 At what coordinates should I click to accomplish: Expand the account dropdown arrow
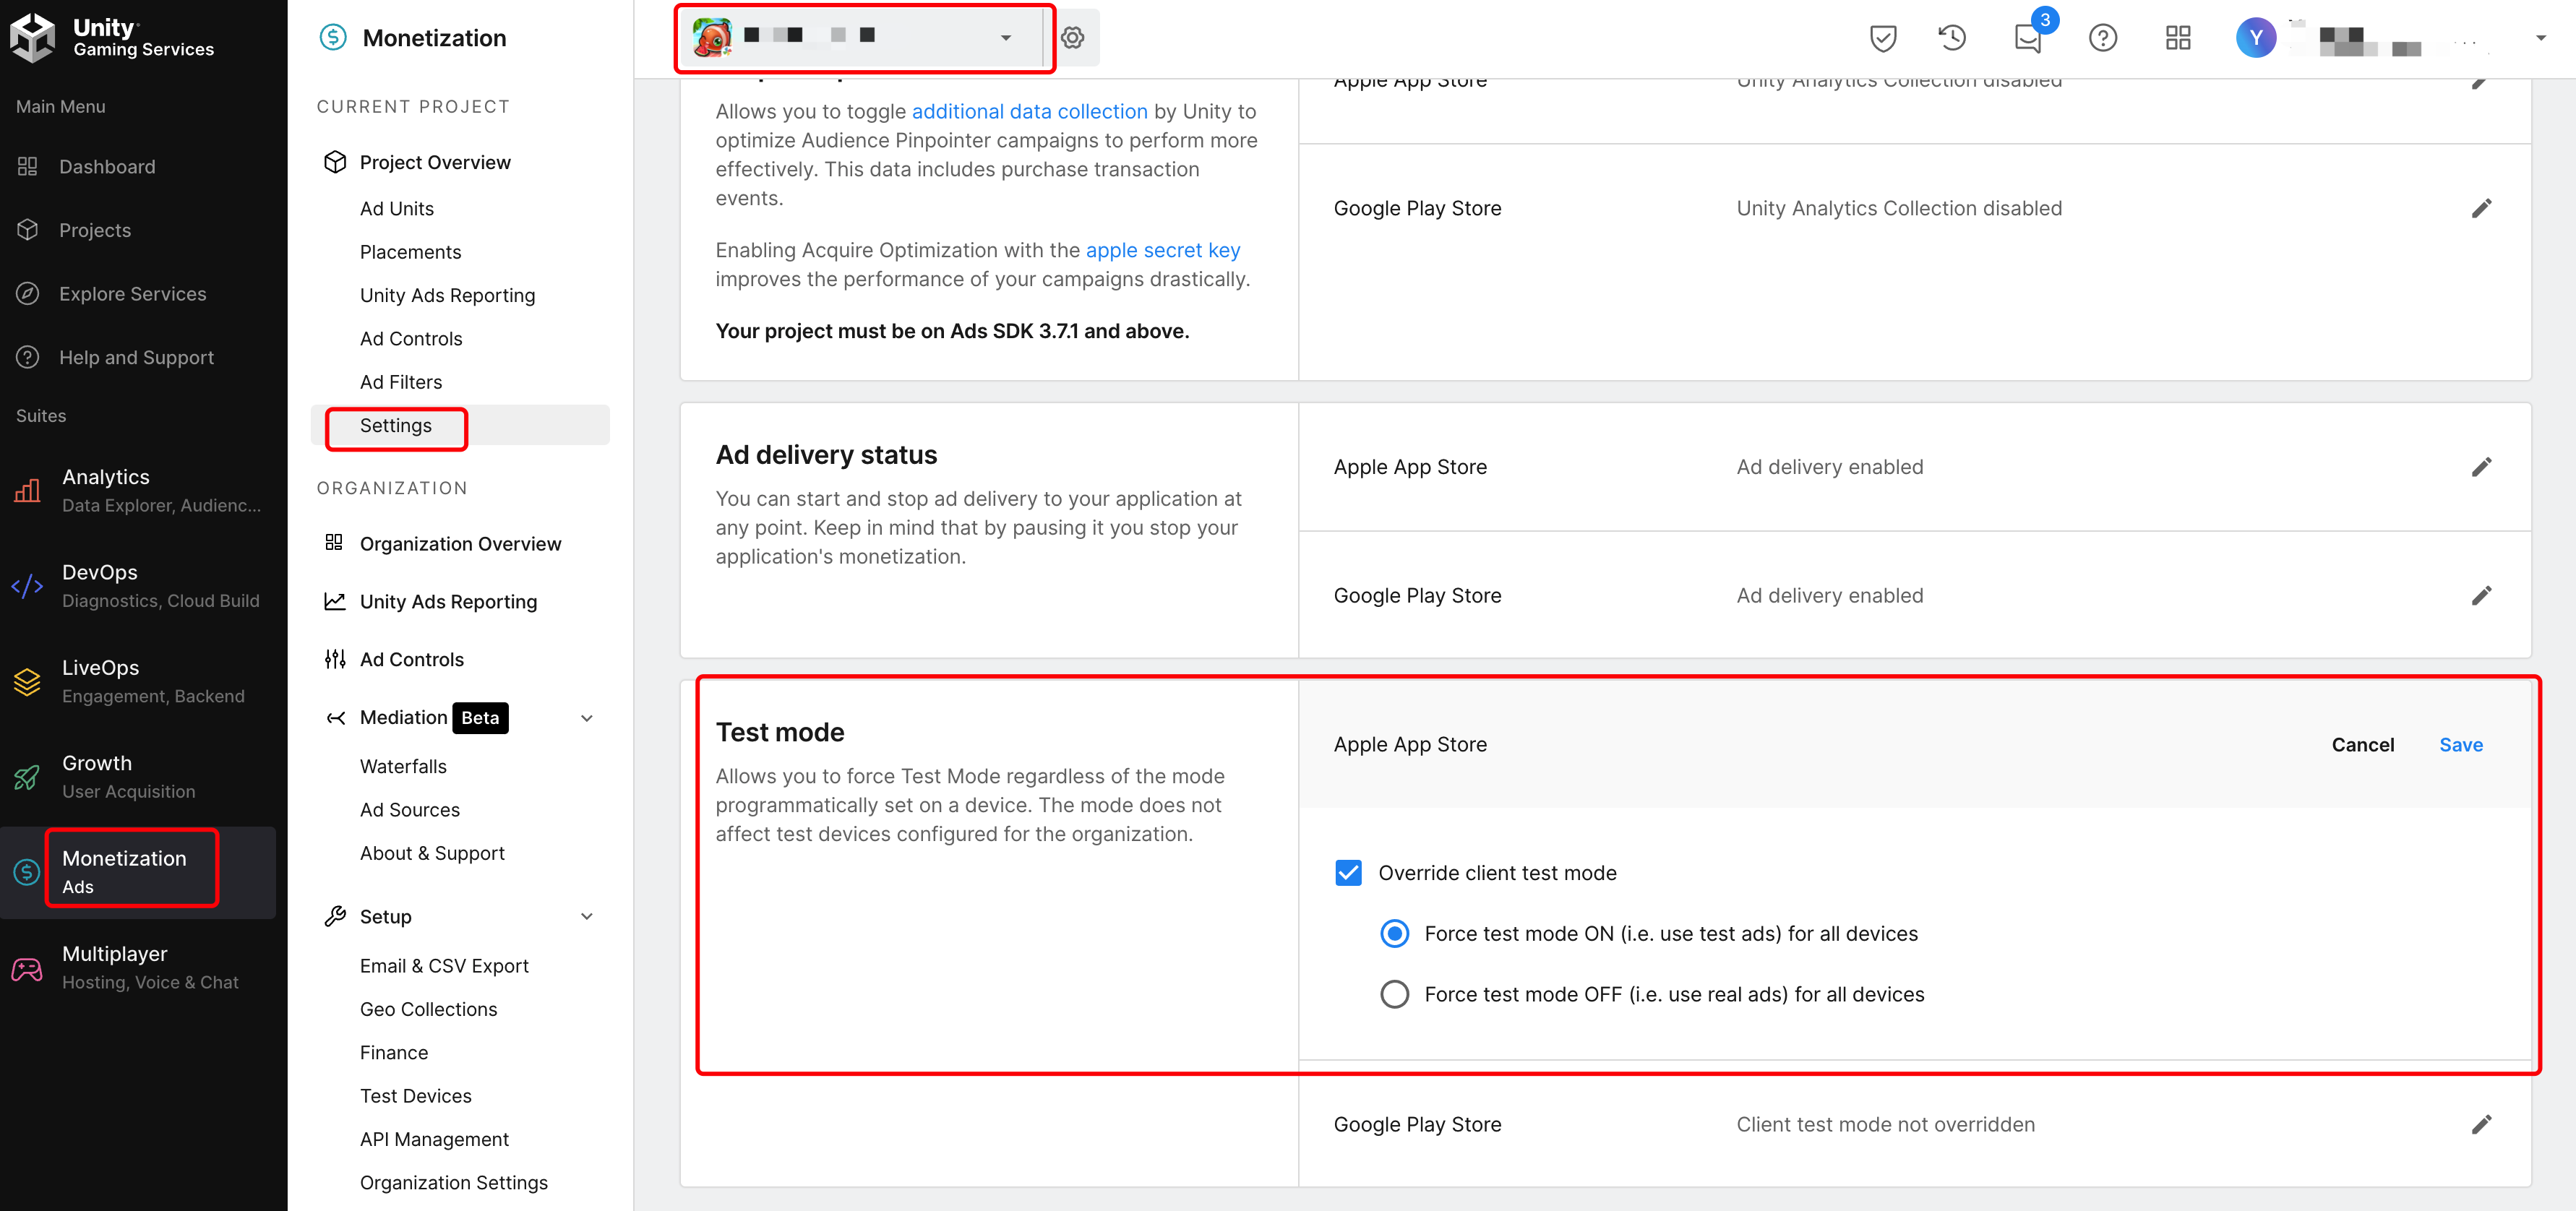tap(2541, 38)
